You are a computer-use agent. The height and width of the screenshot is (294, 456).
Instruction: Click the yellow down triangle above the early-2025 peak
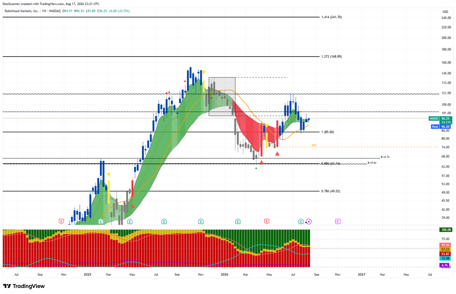tap(109, 175)
